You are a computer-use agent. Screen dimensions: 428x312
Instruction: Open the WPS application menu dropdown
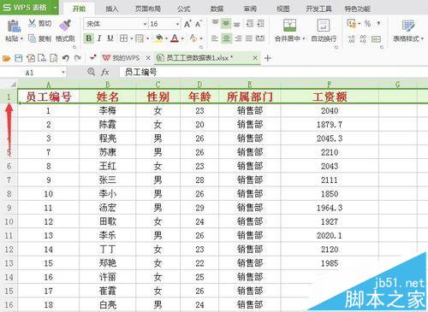click(55, 8)
